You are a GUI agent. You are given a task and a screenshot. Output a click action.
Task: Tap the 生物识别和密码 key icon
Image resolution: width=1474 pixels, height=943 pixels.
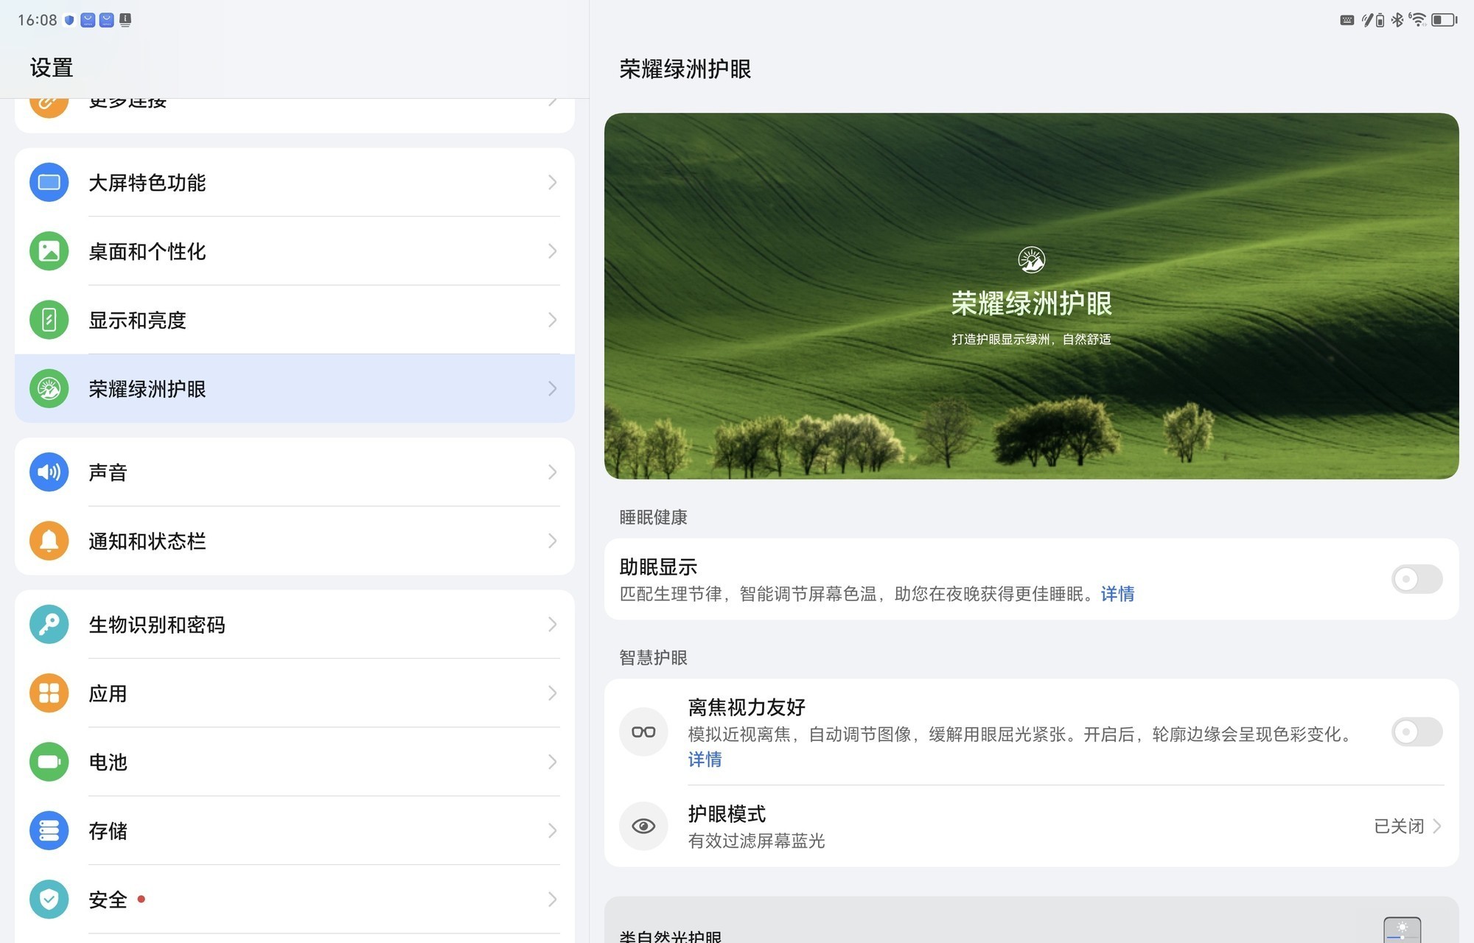pos(49,625)
